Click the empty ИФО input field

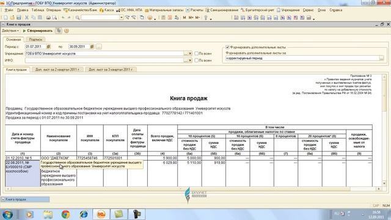(104, 61)
